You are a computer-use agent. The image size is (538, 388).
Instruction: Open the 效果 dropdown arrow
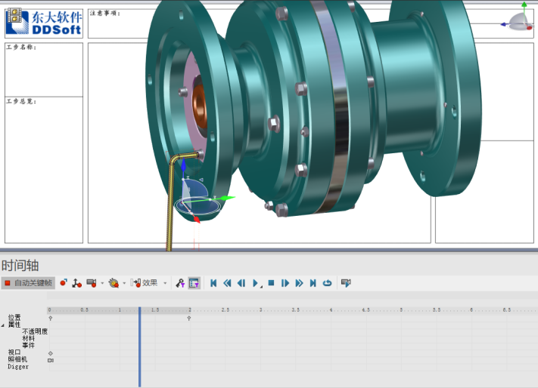[165, 283]
